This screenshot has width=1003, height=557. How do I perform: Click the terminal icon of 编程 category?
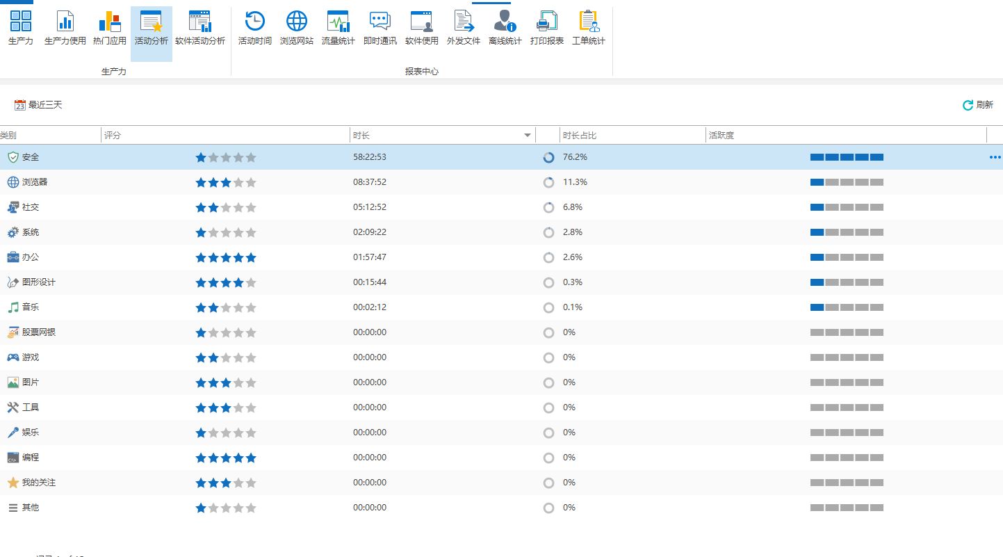[13, 458]
